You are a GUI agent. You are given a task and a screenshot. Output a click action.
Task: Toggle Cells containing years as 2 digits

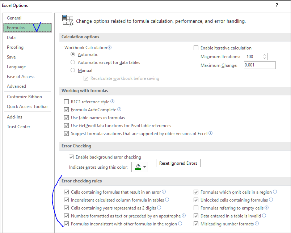pos(66,208)
